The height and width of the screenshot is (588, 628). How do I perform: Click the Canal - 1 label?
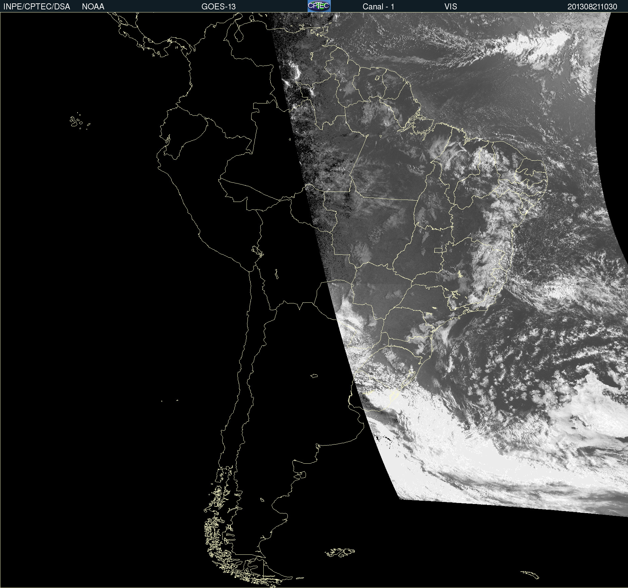click(378, 7)
